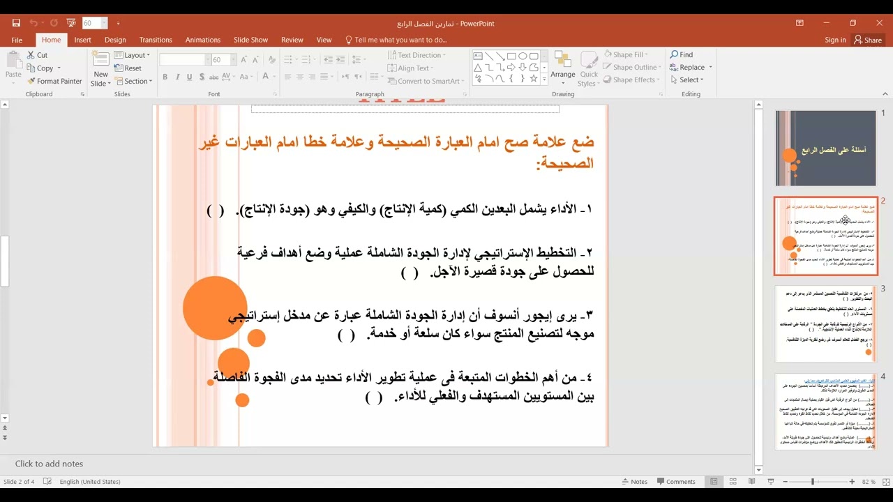Reset the slide layout
Screen dimensions: 893x502
tap(128, 68)
